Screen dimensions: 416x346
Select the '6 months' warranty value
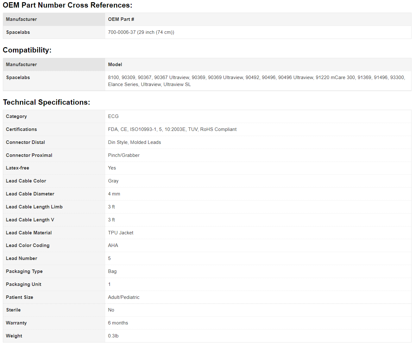[118, 323]
